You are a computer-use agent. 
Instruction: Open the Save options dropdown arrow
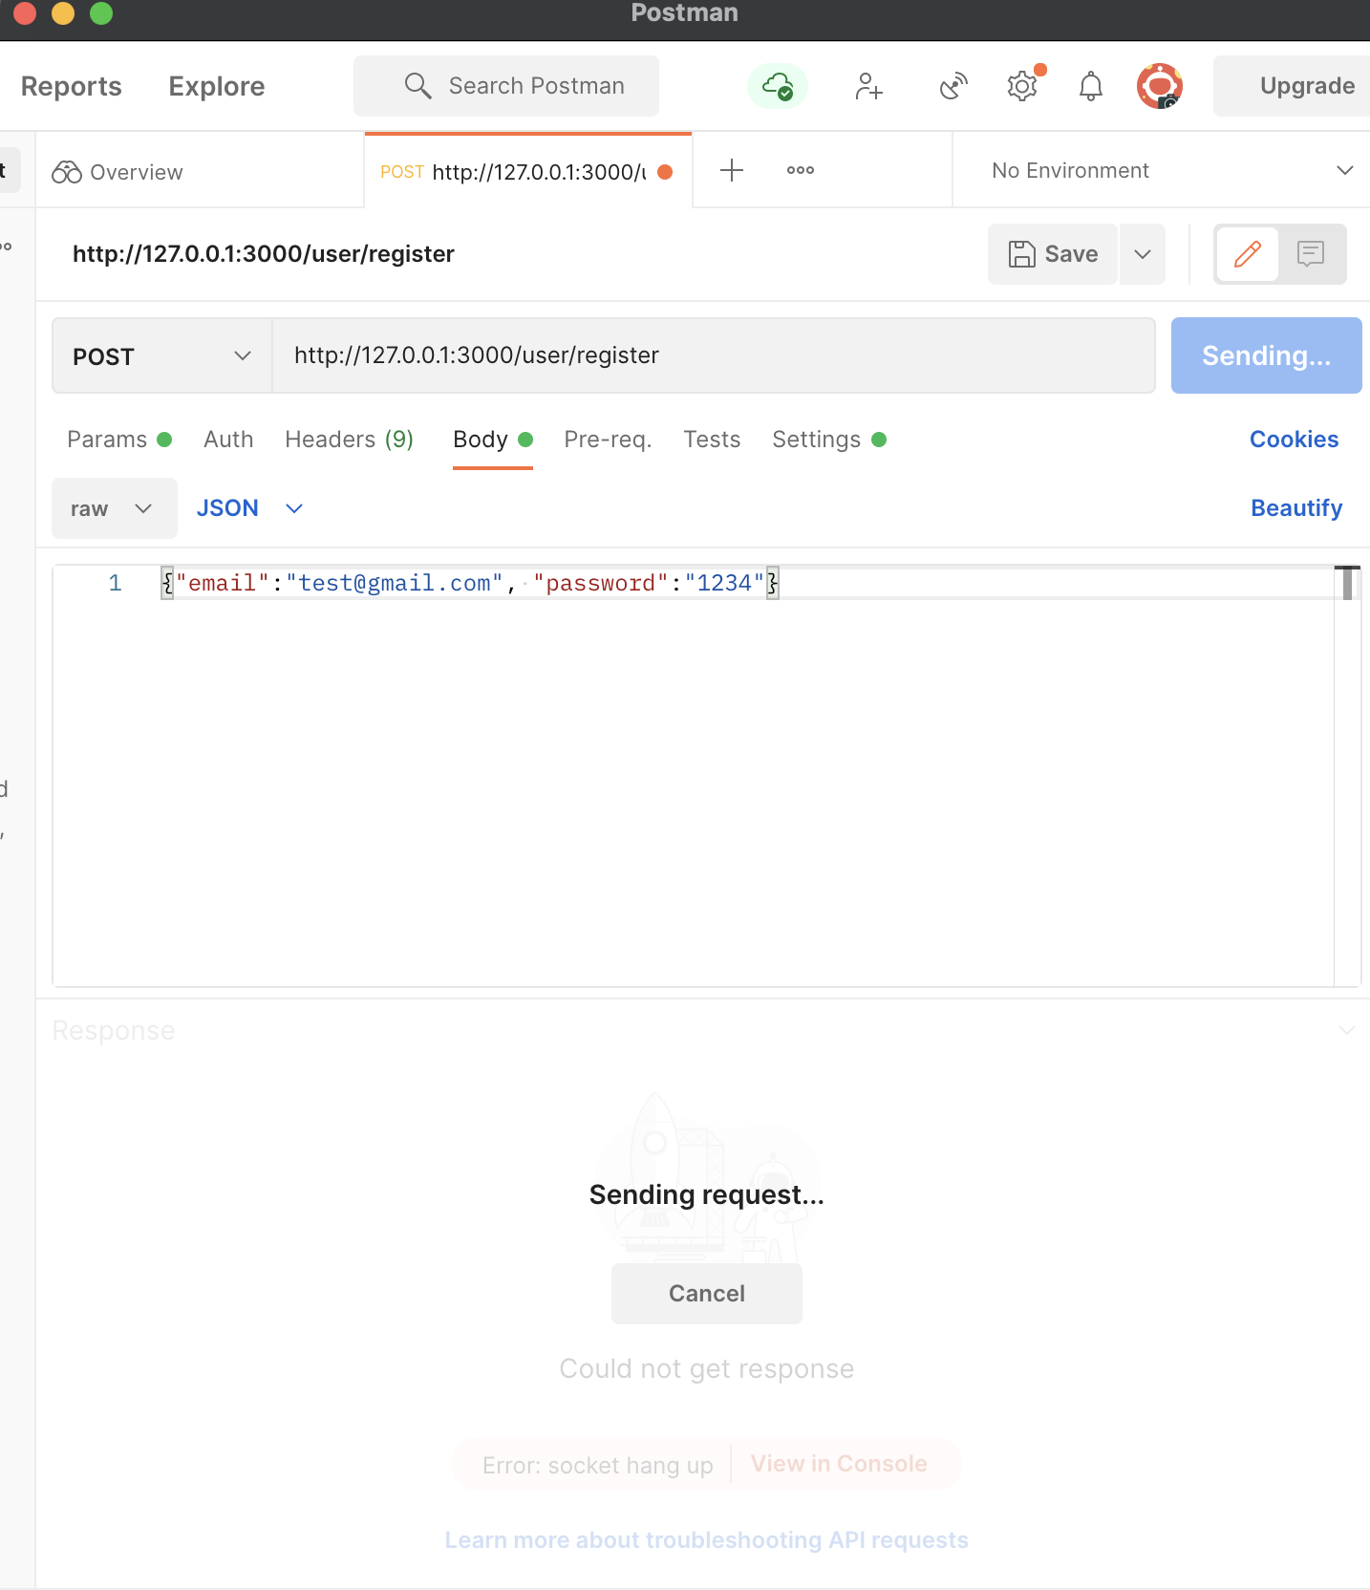[1143, 254]
